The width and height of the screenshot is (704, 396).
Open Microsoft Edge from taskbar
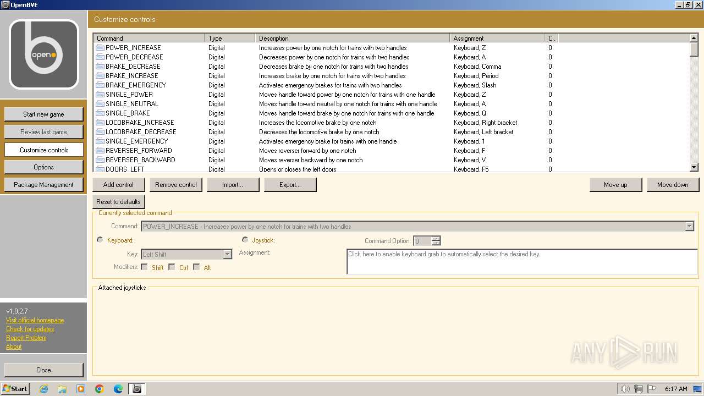click(118, 389)
